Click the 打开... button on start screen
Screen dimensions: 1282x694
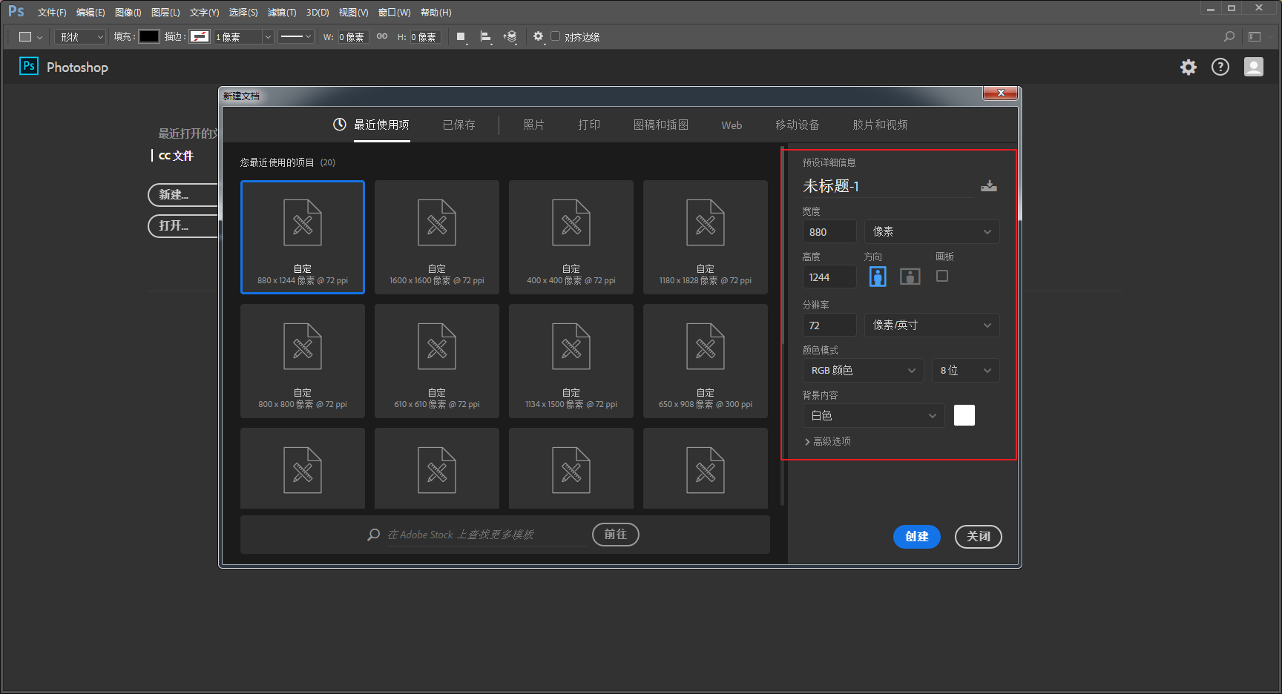tap(183, 225)
